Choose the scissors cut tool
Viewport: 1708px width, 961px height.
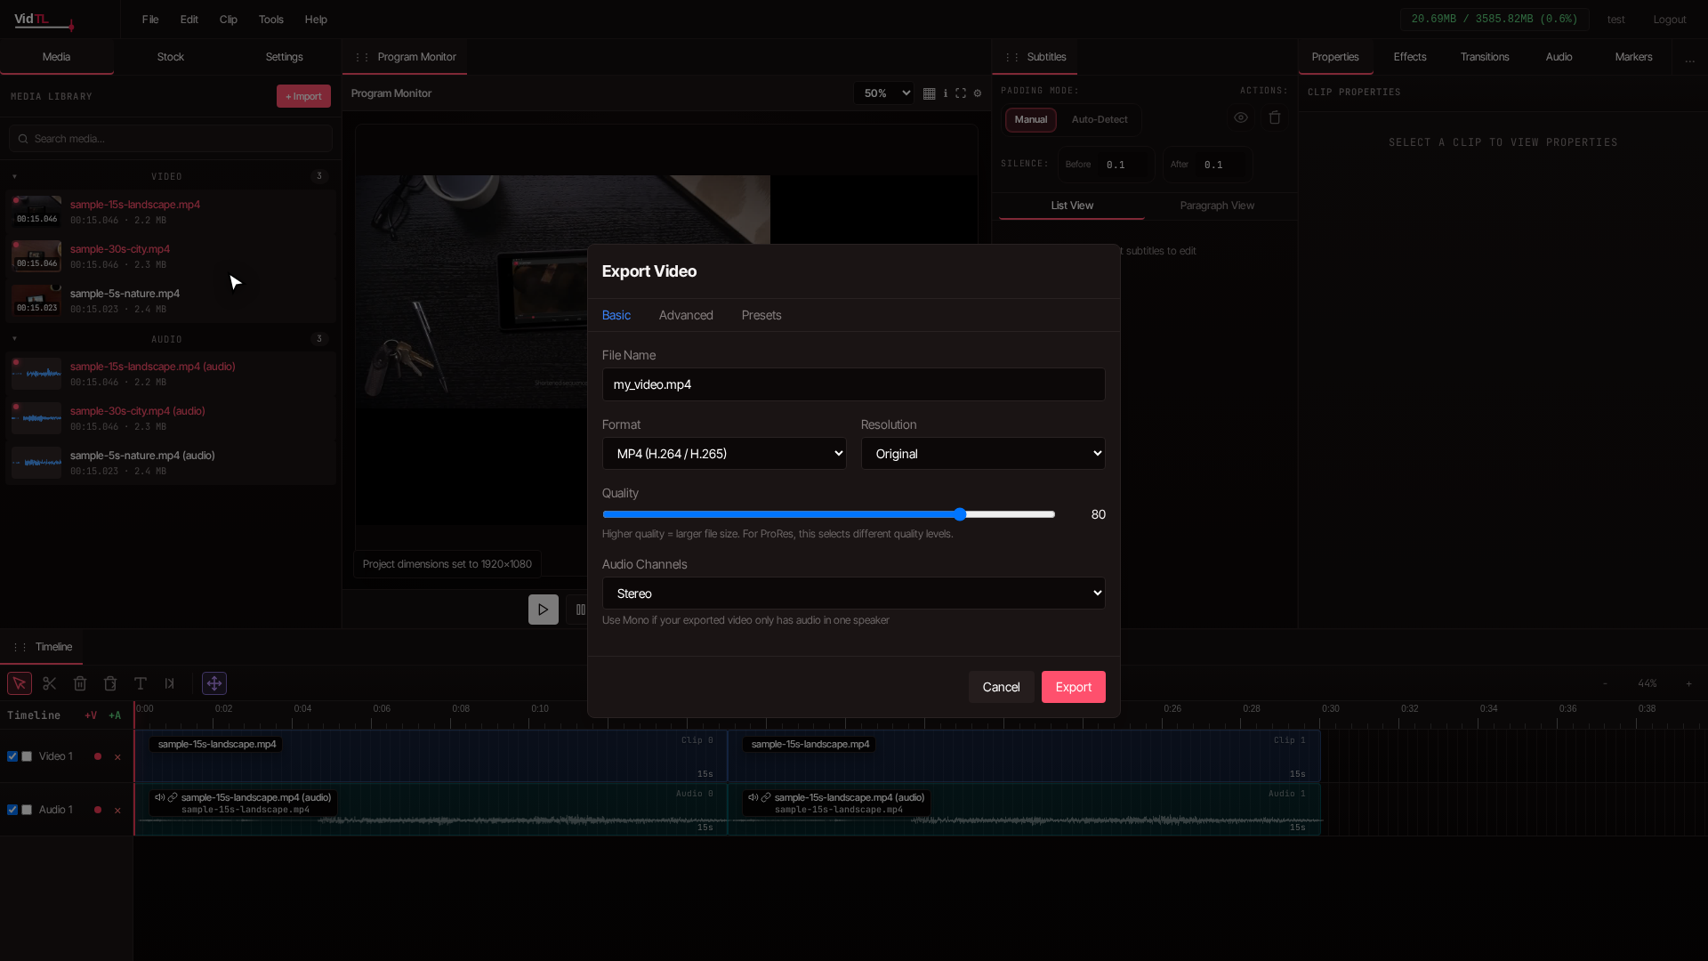(x=50, y=683)
